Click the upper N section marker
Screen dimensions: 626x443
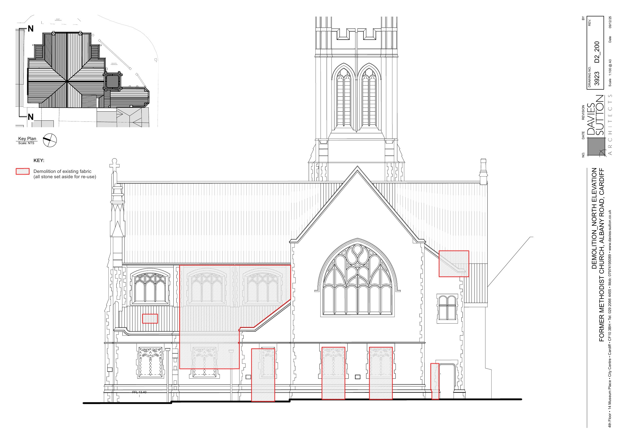tap(31, 29)
